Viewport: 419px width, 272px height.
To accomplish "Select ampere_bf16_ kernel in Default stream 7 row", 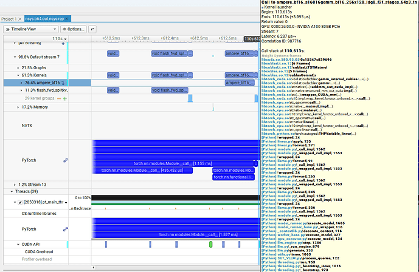I will (239, 53).
